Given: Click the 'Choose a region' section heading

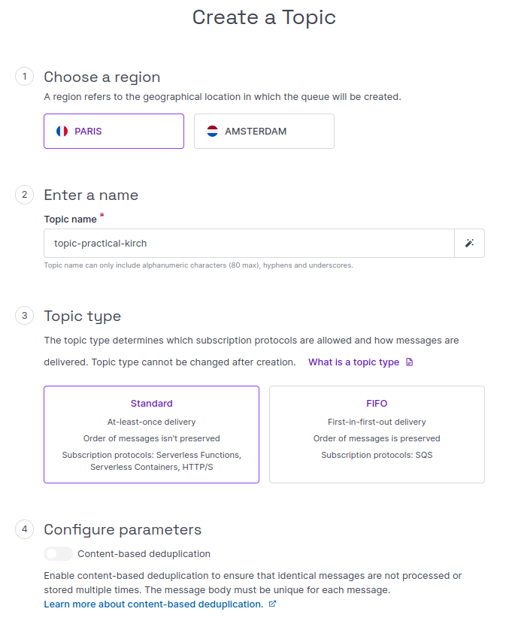Looking at the screenshot, I should (x=101, y=77).
